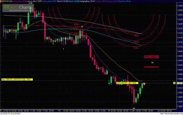Click the wave label i
This screenshot has height=115, width=183.
[x=64, y=49]
